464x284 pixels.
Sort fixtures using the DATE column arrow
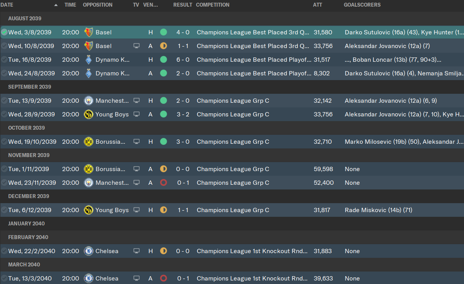tap(56, 5)
